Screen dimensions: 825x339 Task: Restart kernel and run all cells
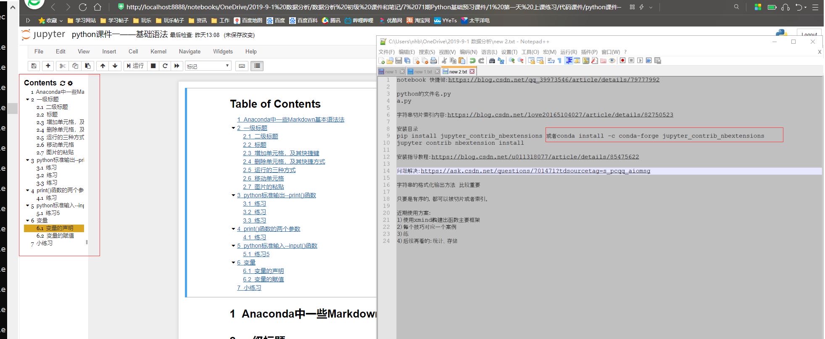pos(177,66)
